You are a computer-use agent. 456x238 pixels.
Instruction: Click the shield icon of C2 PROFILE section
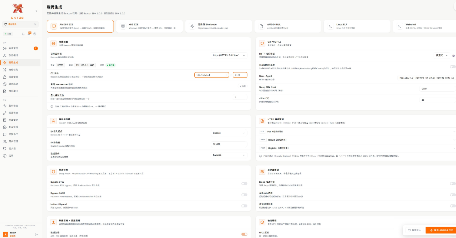(x=262, y=44)
